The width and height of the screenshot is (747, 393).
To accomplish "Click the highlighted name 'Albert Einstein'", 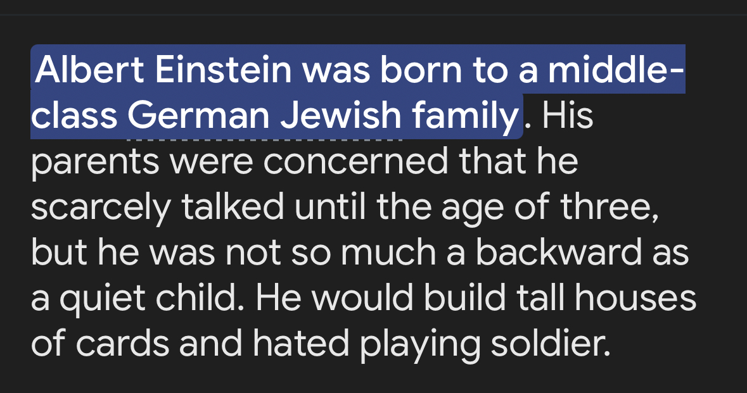I will pos(163,70).
